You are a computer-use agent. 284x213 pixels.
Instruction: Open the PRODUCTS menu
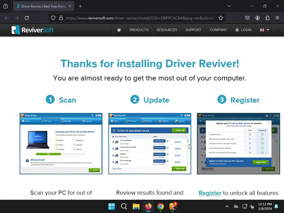pos(139,30)
